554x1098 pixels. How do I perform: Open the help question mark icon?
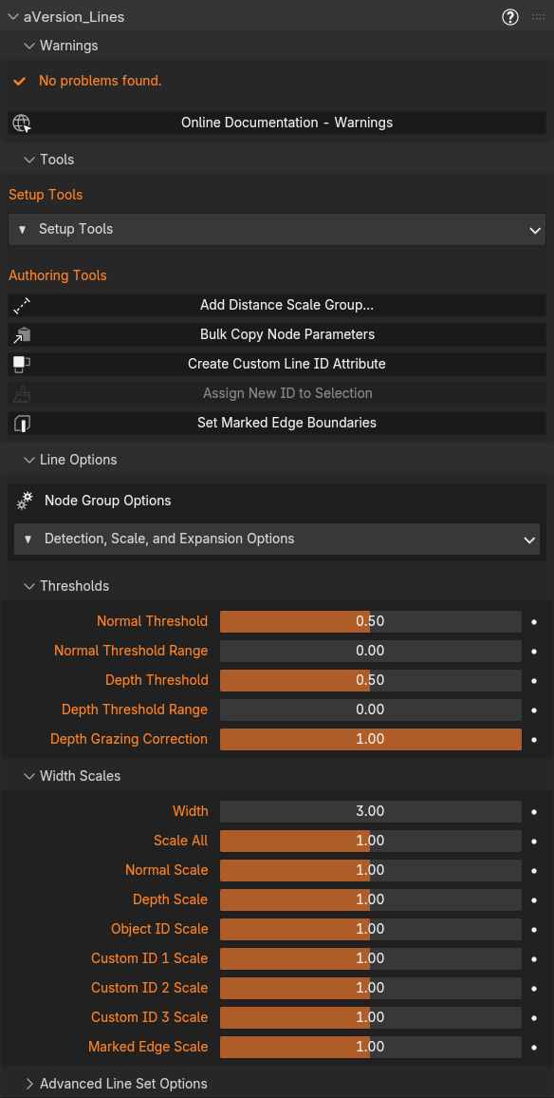point(510,17)
